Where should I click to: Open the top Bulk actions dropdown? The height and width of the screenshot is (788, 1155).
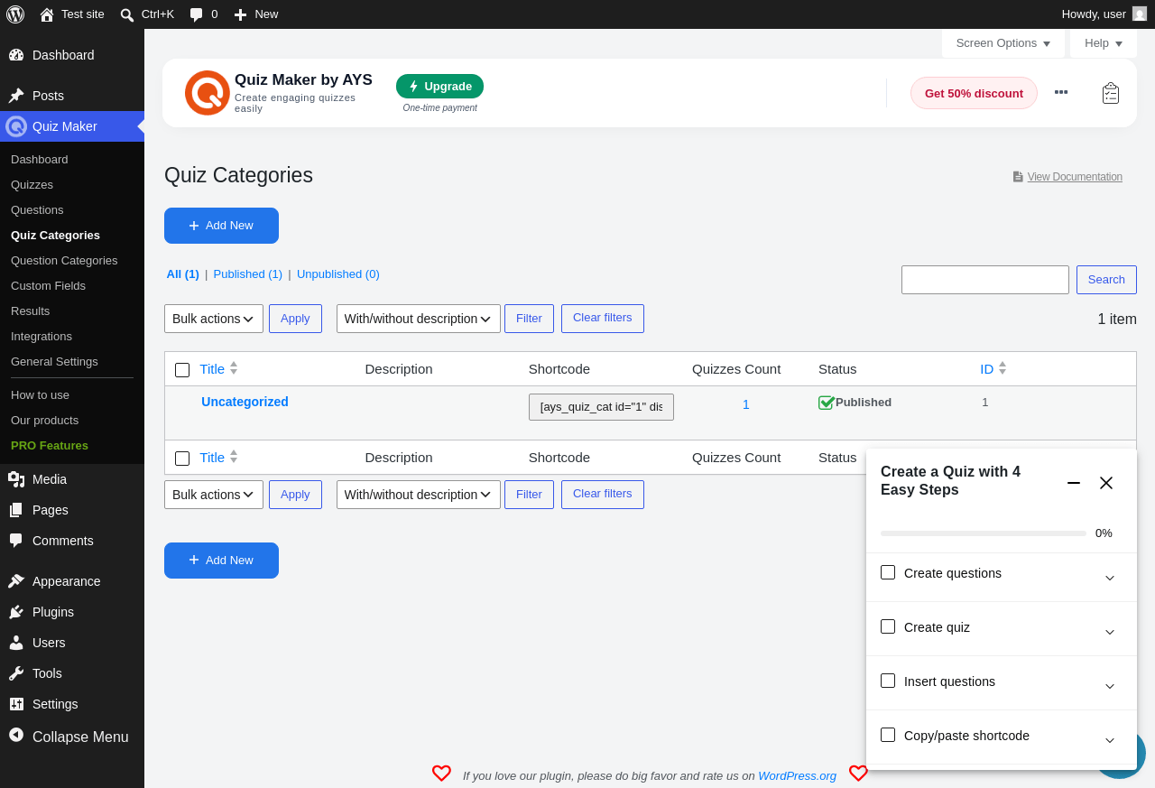(214, 319)
